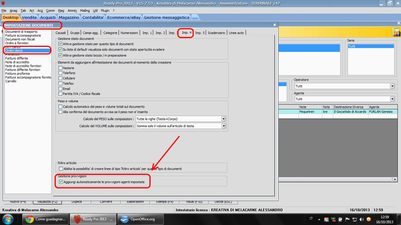The height and width of the screenshot is (225, 401).
Task: Enable the Telefax checkbox
Action: pyautogui.click(x=60, y=83)
